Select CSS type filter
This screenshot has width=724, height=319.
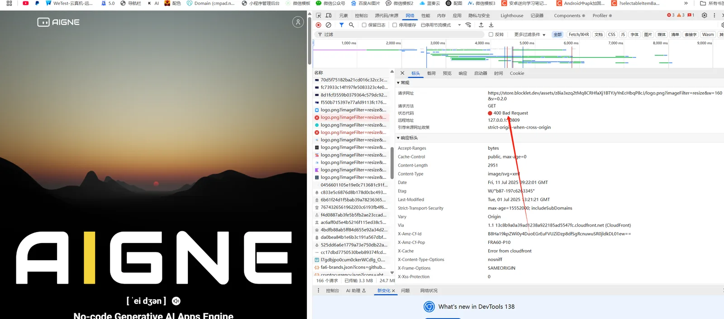[612, 34]
